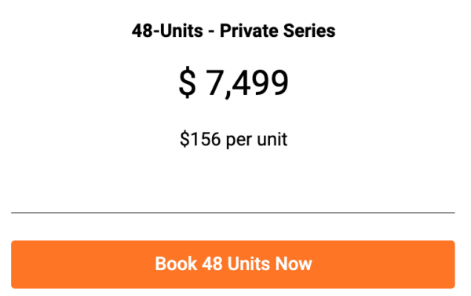Click the 7,499 amount digits
471x296 pixels.
(247, 82)
